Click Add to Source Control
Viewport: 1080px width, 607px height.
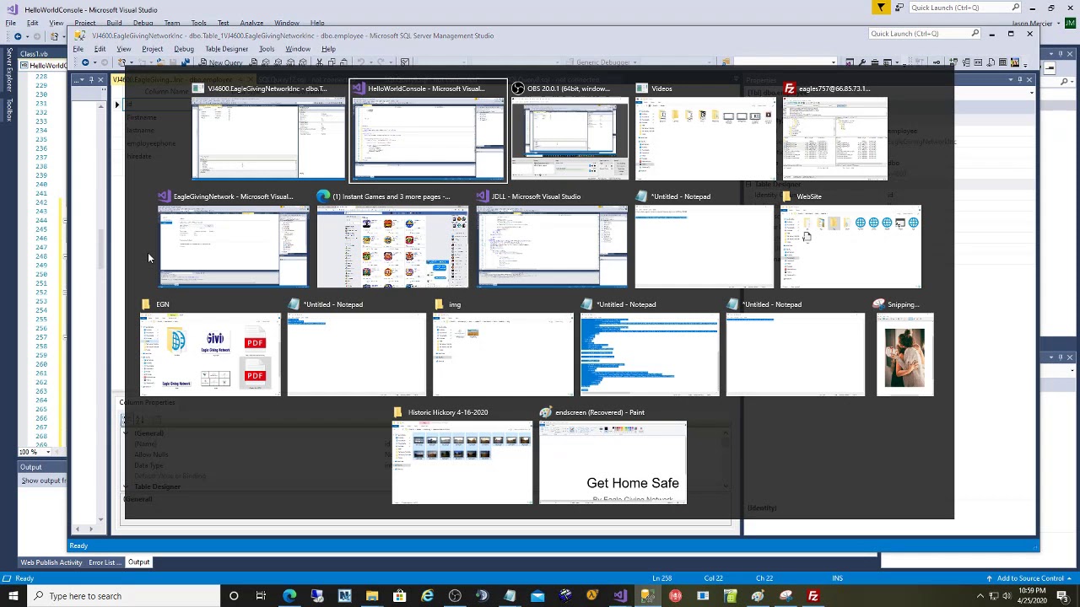[1030, 578]
